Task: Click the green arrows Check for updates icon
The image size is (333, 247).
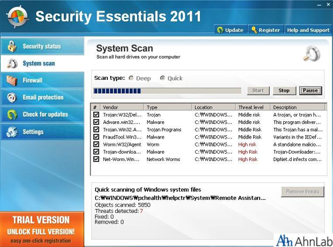Action: pyautogui.click(x=12, y=115)
